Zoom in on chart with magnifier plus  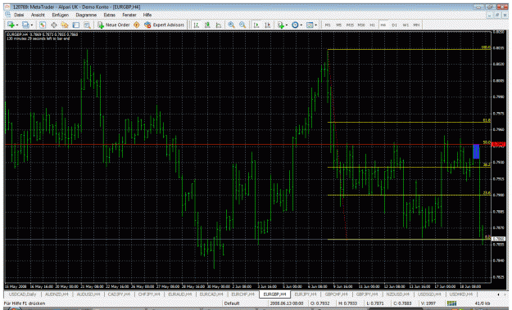click(x=231, y=25)
